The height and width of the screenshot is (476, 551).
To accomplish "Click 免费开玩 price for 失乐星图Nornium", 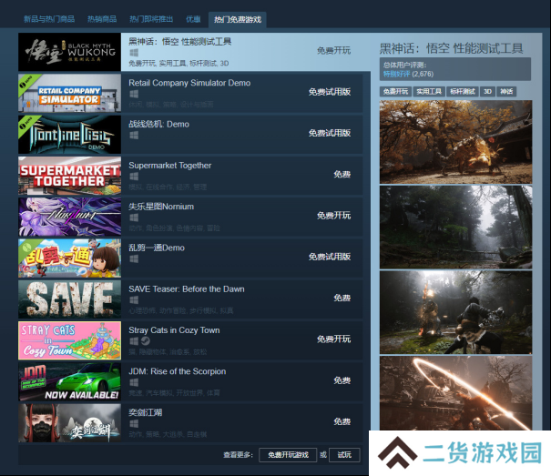I will (x=334, y=216).
